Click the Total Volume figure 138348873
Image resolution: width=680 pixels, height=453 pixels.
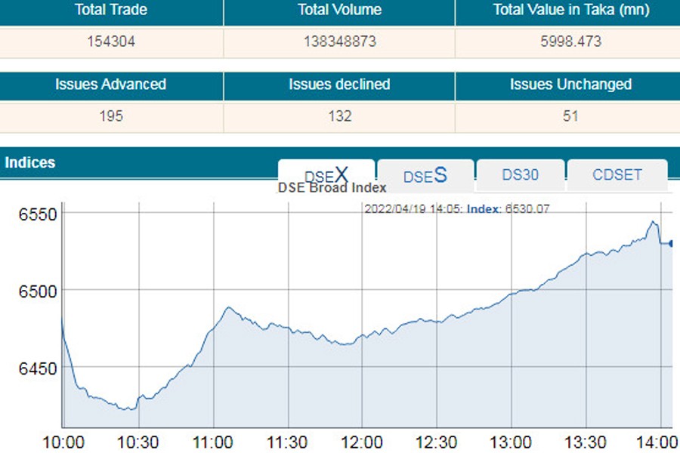338,42
